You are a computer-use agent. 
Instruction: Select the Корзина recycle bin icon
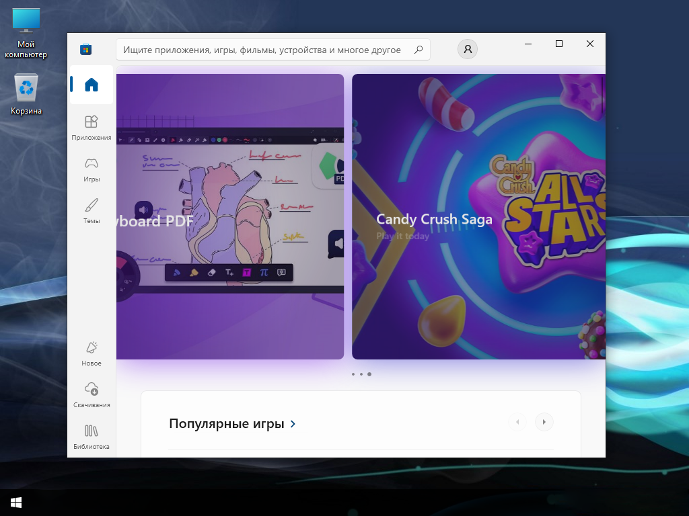(x=26, y=94)
